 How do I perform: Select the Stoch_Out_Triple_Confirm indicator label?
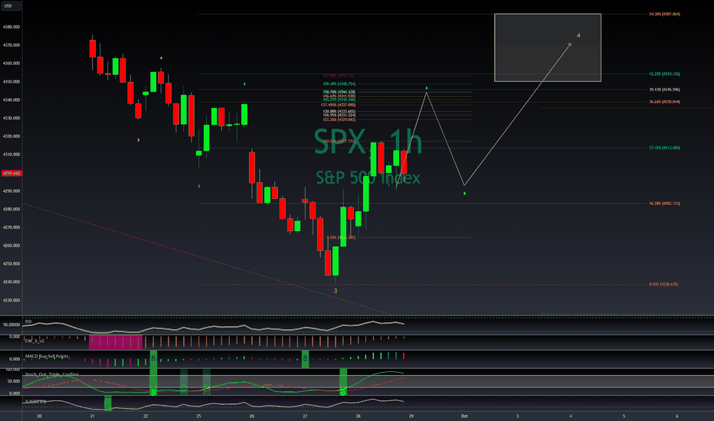pos(52,374)
